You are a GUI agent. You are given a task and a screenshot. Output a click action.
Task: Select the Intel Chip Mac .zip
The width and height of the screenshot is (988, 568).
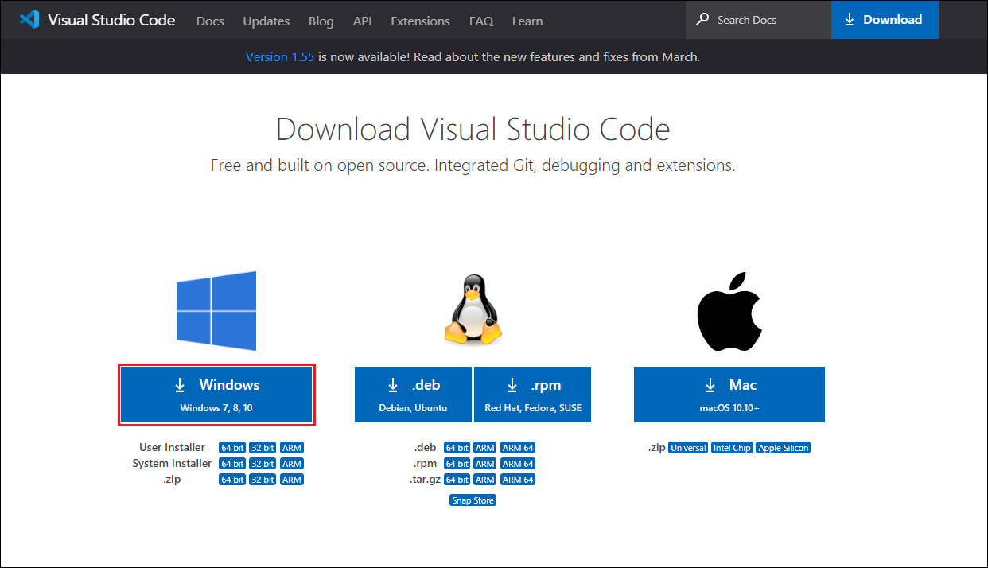point(732,448)
